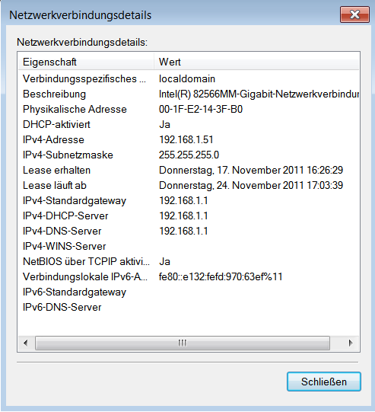Select the Lease erhalten row
This screenshot has width=375, height=412.
[x=189, y=171]
